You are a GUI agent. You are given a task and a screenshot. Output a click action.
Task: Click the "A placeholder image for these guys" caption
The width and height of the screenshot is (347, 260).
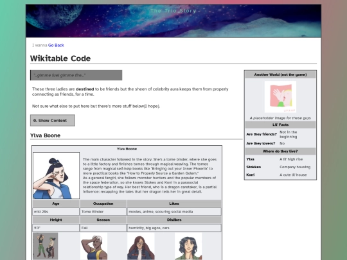(x=280, y=118)
